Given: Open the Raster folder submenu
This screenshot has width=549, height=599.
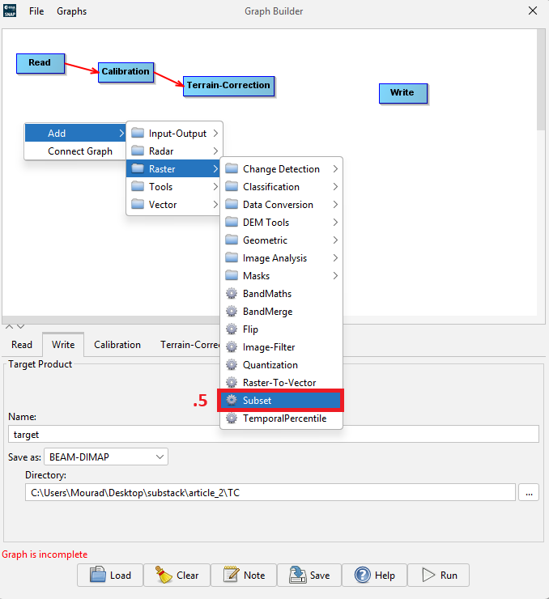Looking at the screenshot, I should point(173,169).
